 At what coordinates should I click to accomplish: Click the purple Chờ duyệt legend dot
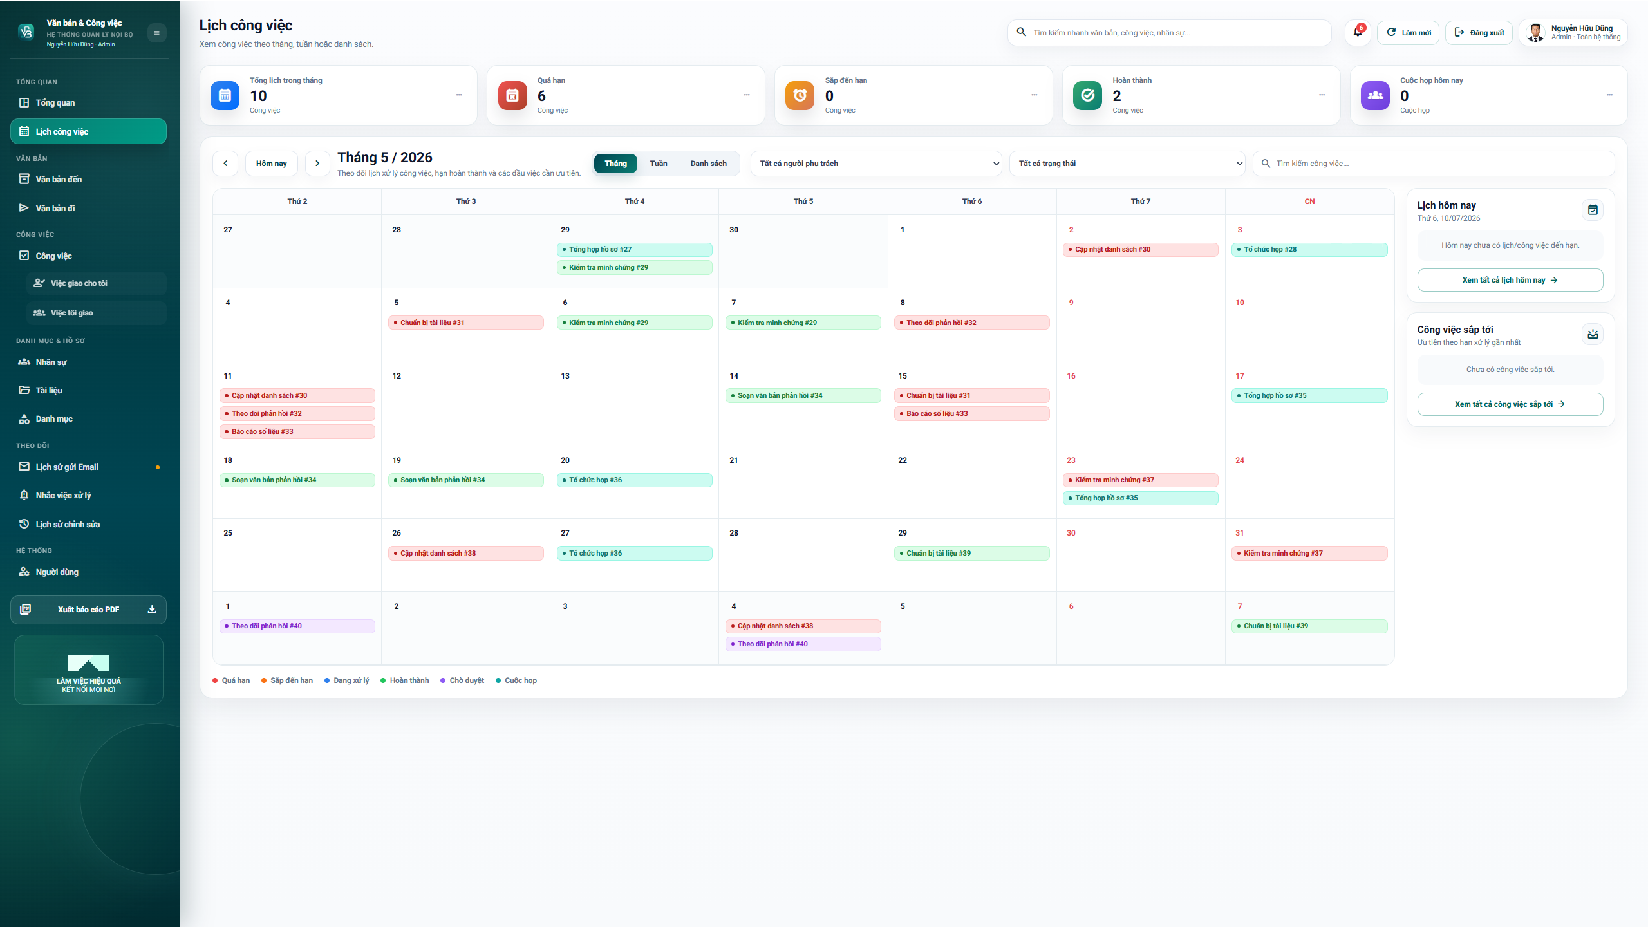[x=443, y=680]
